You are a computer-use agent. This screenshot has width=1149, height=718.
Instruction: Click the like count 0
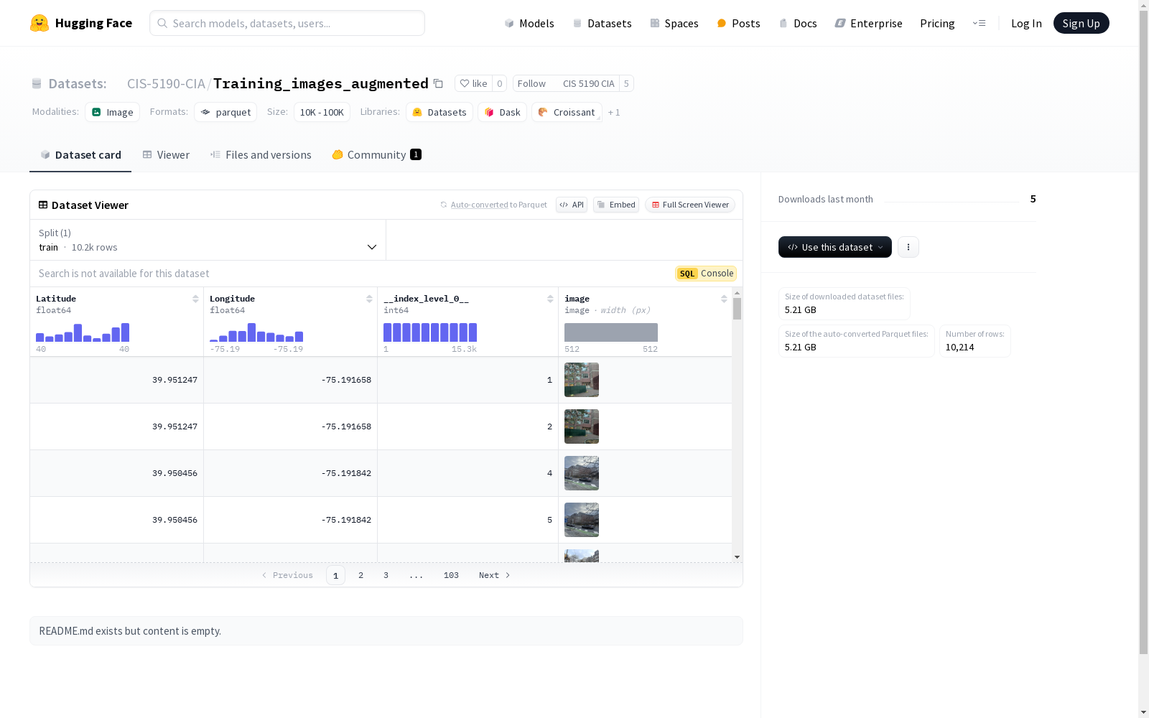[x=500, y=83]
